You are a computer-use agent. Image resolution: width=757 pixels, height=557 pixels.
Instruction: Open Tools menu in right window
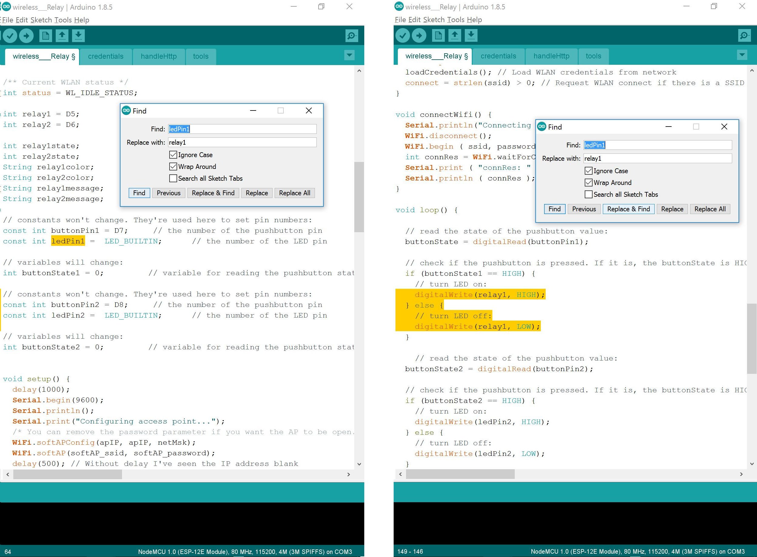(x=455, y=20)
